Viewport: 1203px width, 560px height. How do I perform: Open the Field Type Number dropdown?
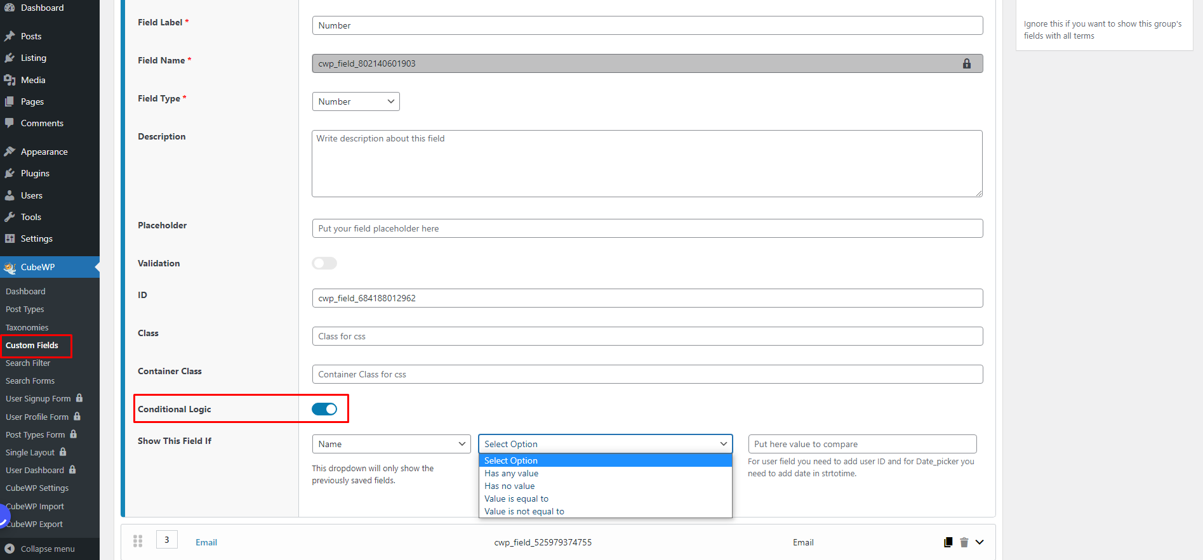pos(356,101)
